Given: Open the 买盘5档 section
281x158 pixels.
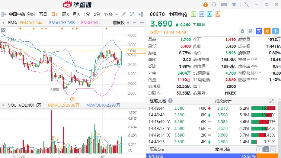Looking at the screenshot, I should (157, 149).
